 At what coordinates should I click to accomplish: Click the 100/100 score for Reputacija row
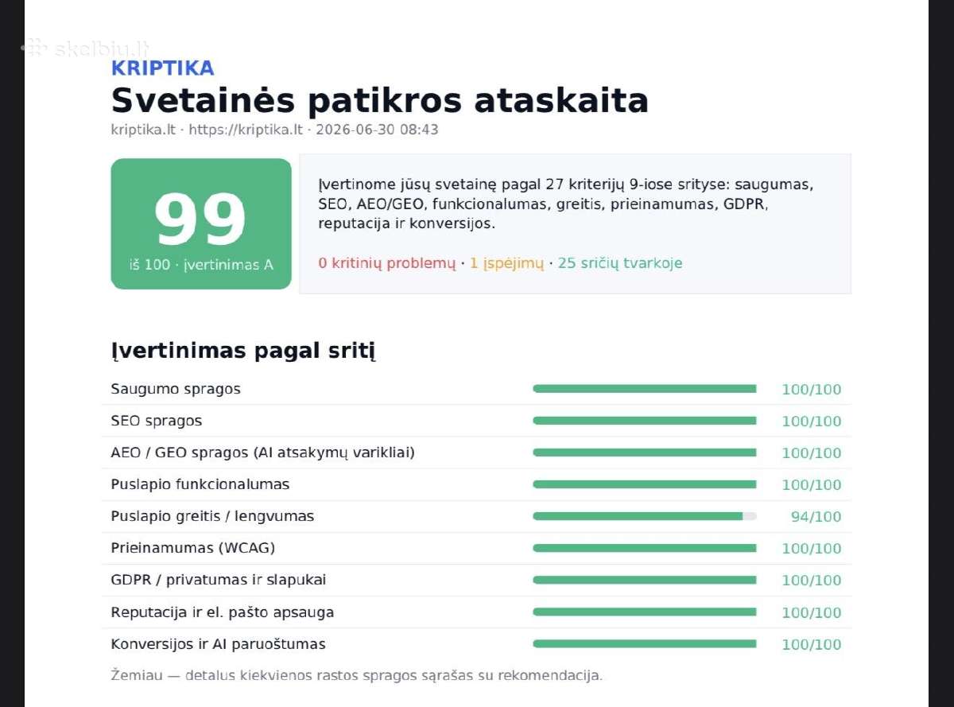coord(812,613)
